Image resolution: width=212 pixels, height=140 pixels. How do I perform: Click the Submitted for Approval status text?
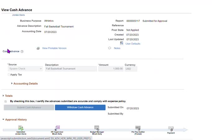pyautogui.click(x=155, y=21)
